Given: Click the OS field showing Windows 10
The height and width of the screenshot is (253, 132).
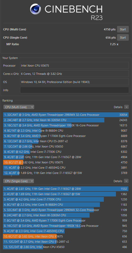Looking at the screenshot, I should [x=75, y=82].
